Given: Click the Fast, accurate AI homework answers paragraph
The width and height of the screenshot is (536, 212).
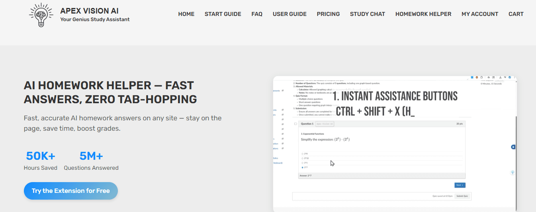Looking at the screenshot, I should (x=123, y=124).
